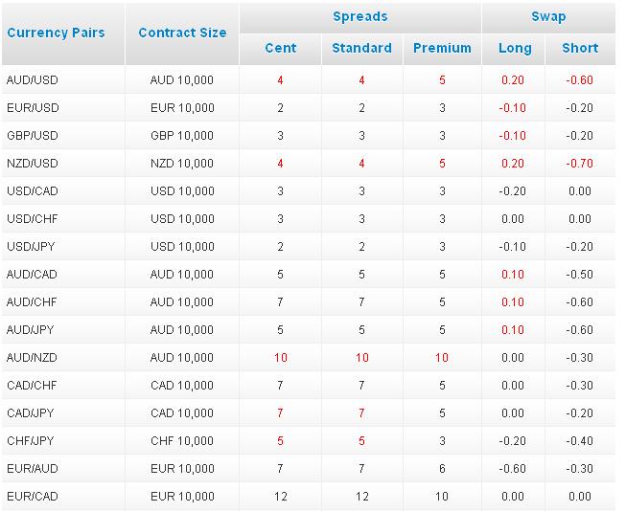Screen dimensions: 626x512
Task: Click the AUD/CAD short swap value -0.50
Action: 580,275
